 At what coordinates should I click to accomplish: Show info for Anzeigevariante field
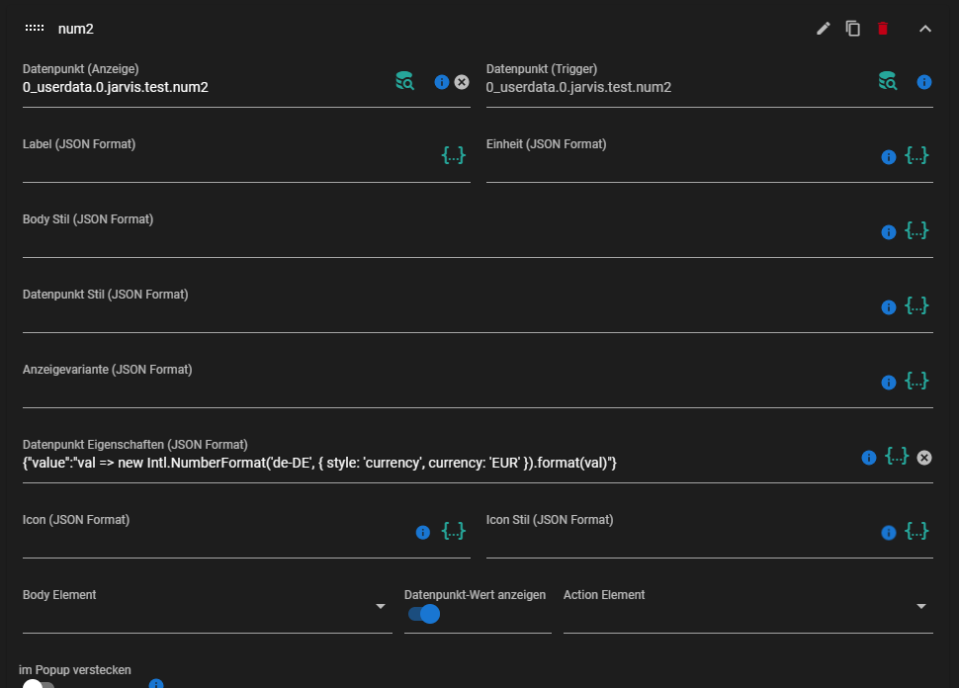coord(888,383)
